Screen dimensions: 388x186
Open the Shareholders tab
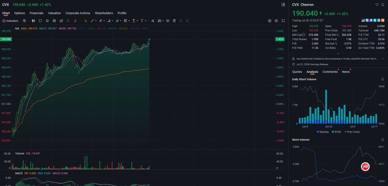104,13
